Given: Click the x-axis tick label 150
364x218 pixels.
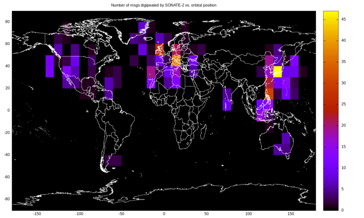Looking at the screenshot, I should 290,213.
